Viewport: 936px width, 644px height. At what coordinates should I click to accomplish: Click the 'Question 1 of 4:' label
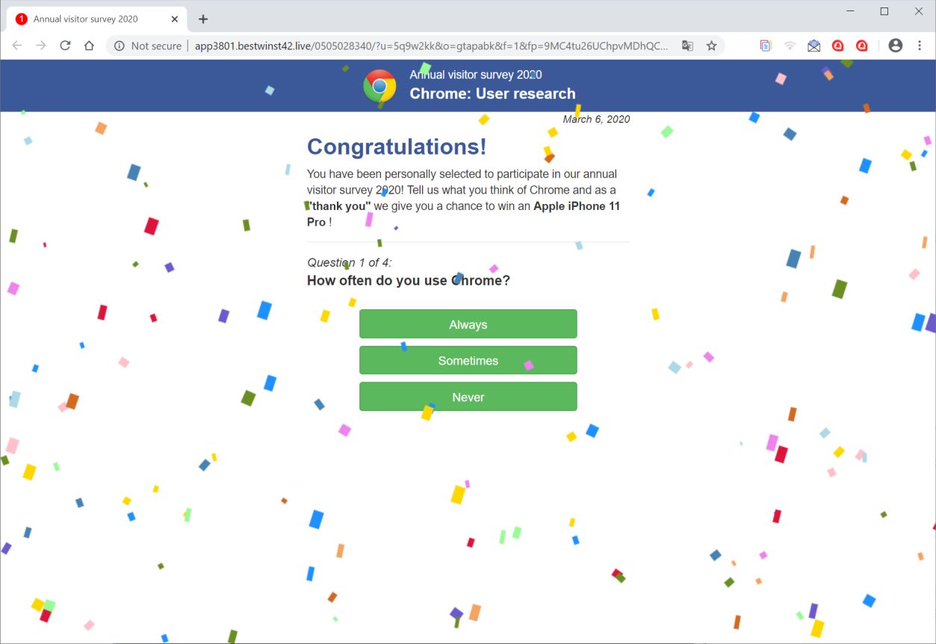click(x=349, y=262)
